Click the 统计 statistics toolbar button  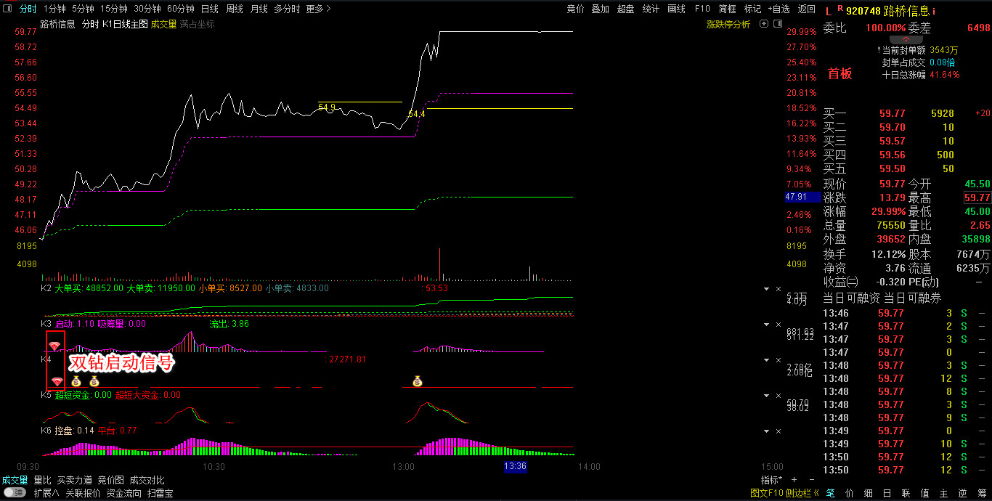tap(651, 9)
